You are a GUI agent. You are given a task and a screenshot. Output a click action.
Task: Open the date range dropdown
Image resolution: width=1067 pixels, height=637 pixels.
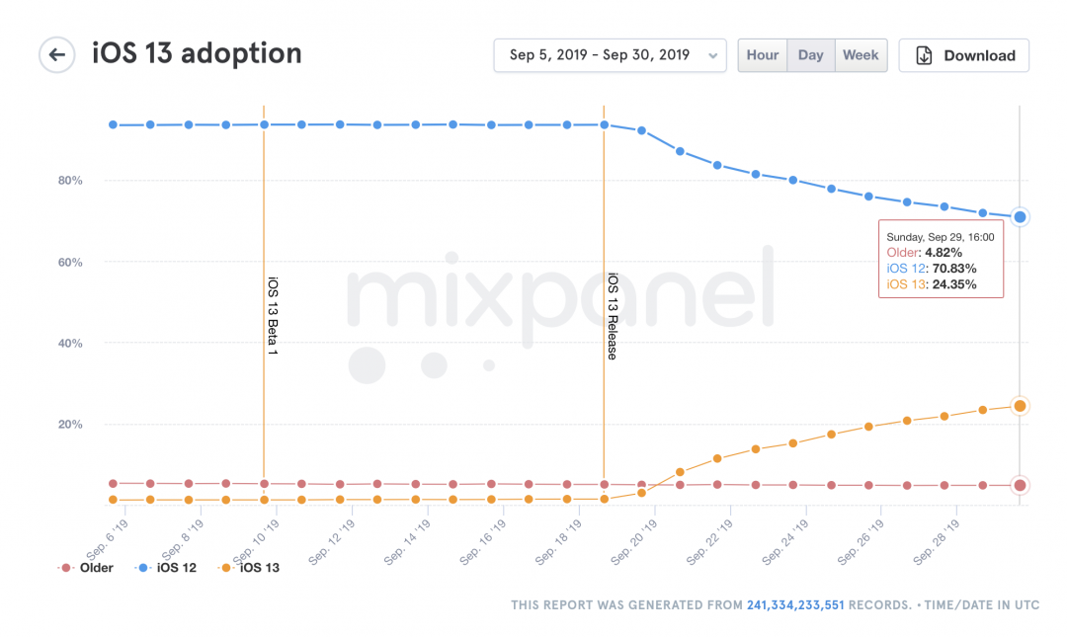(599, 55)
